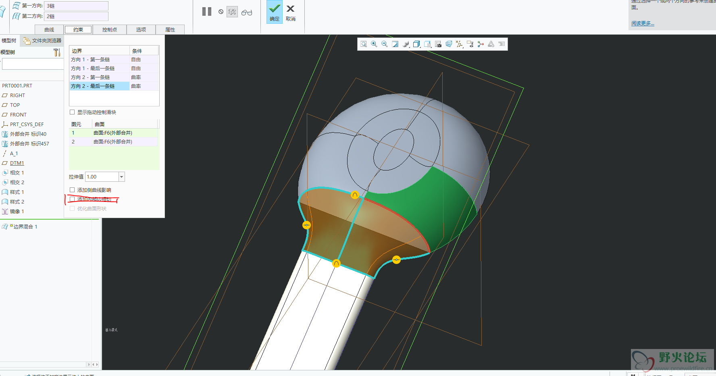Select boundary row 方向 2 - 第一条链
Image resolution: width=716 pixels, height=376 pixels.
[100, 77]
